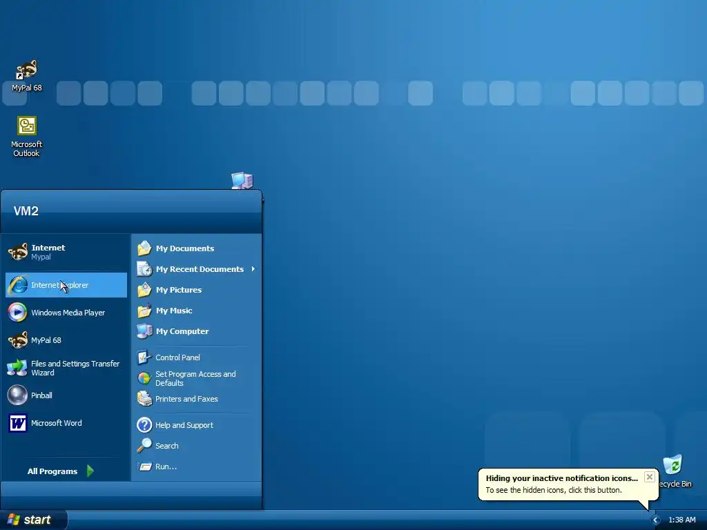This screenshot has height=530, width=707.
Task: Open the Microsoft Outlook desktop icon
Action: click(27, 137)
